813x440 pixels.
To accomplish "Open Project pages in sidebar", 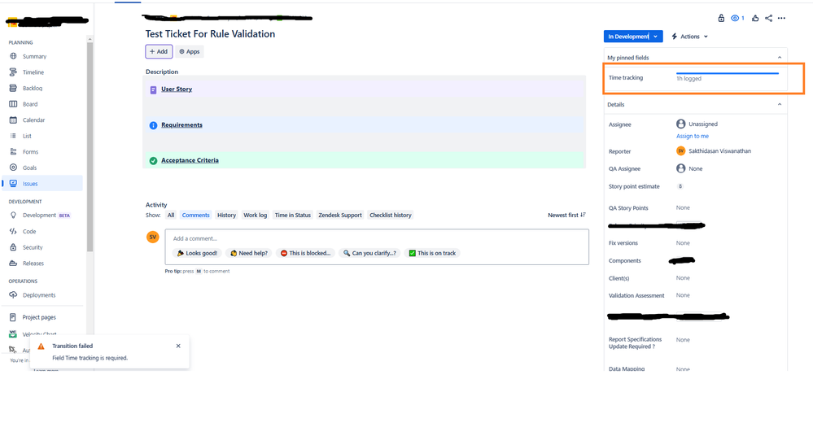I will point(39,317).
